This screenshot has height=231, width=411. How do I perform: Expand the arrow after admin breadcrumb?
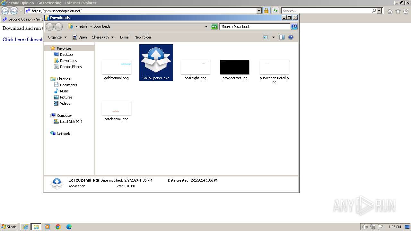pos(91,27)
